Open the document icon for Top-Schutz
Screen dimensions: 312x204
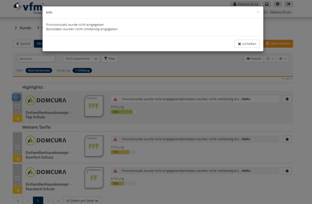17,118
